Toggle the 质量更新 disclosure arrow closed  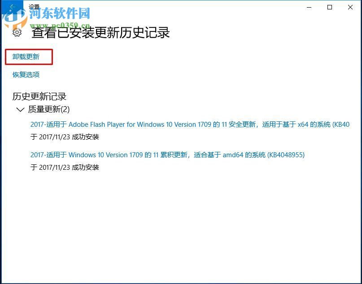20,109
